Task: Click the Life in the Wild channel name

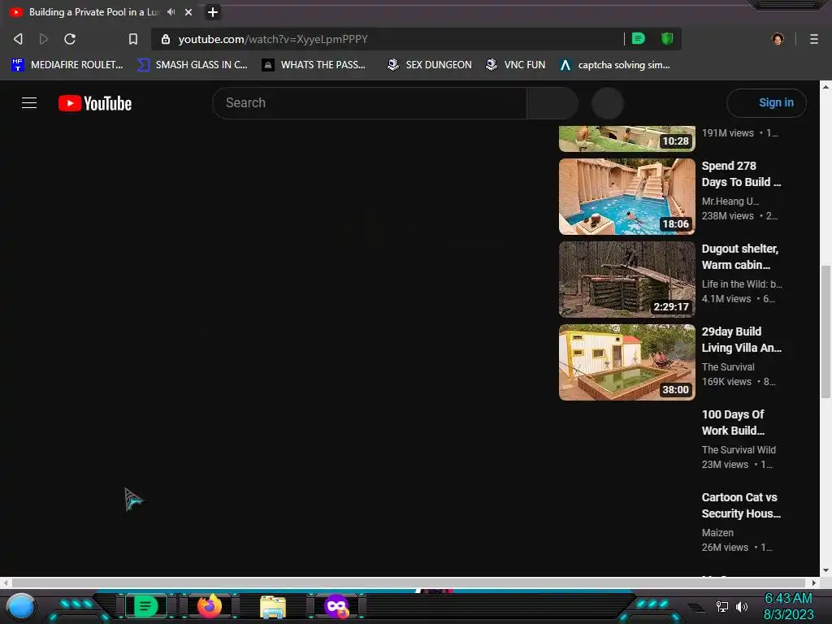Action: coord(742,284)
